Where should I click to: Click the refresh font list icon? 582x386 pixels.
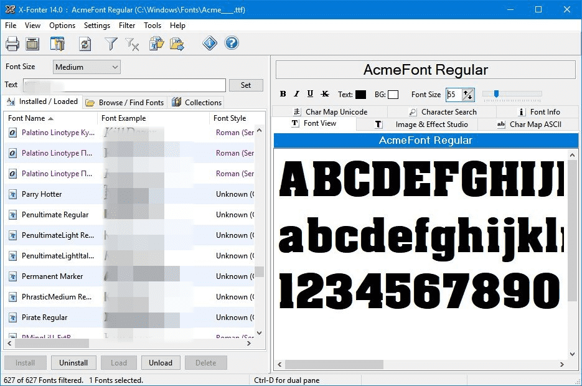(x=85, y=44)
